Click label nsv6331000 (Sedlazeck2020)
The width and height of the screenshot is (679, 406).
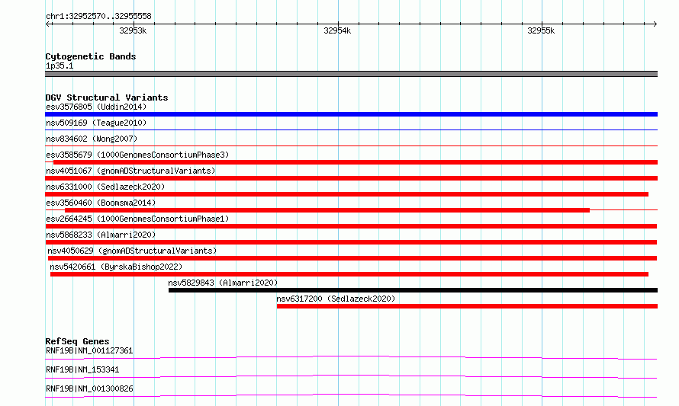point(105,187)
